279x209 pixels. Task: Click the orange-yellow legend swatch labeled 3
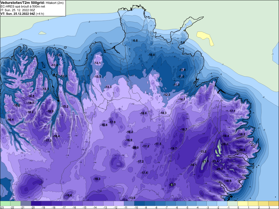click(273, 203)
